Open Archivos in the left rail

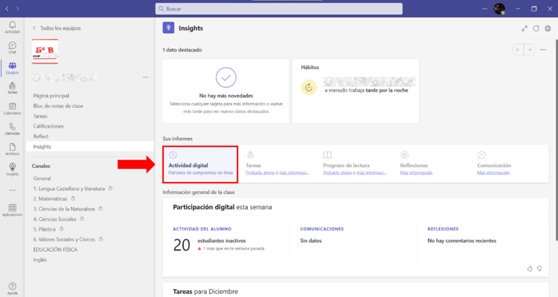pos(12,149)
